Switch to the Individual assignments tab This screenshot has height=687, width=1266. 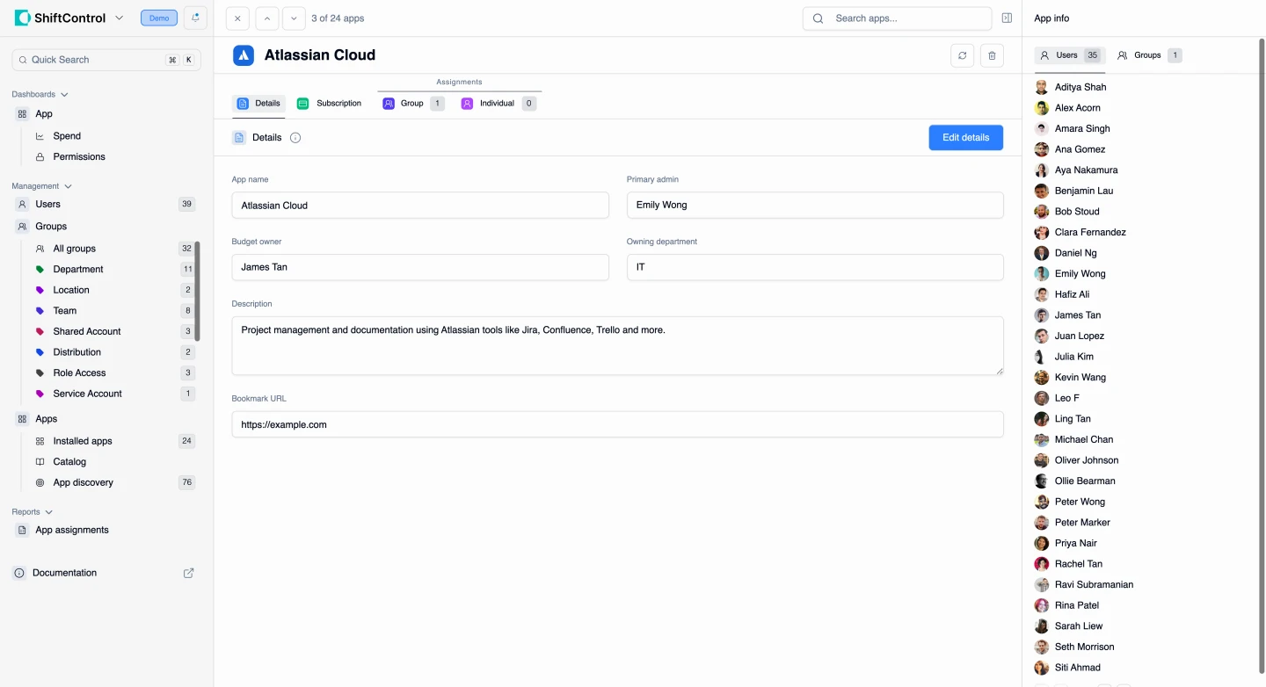tap(498, 104)
